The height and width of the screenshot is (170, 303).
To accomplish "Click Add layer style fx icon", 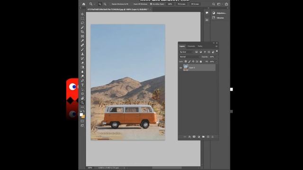I will (189, 136).
